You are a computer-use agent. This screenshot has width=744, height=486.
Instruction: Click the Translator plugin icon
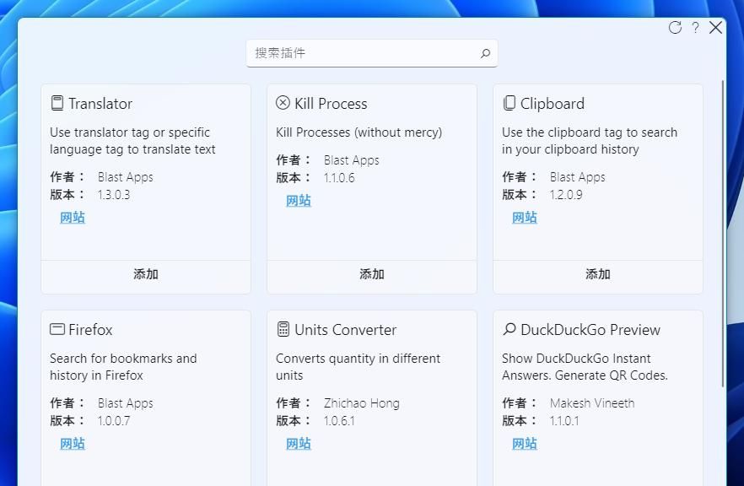pos(57,102)
